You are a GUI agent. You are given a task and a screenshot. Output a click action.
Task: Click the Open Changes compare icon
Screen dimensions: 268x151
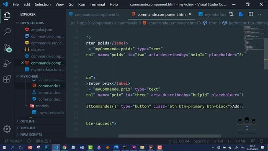(x=231, y=14)
